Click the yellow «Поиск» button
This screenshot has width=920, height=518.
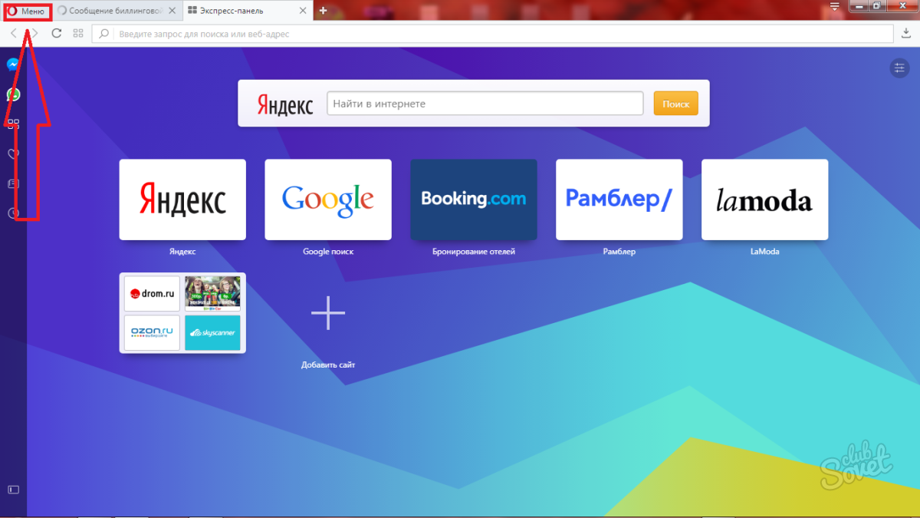675,104
